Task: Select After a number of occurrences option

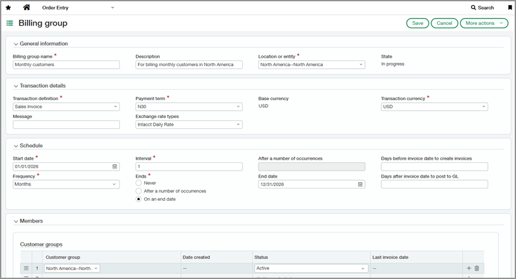Action: tap(139, 191)
